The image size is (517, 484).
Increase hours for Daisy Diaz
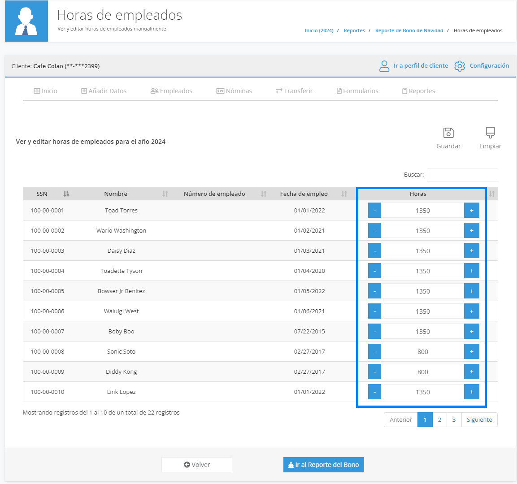tap(472, 251)
